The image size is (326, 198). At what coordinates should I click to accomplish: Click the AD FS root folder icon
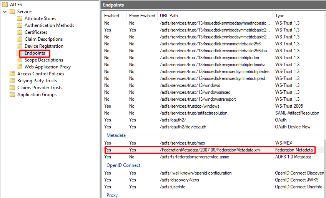[x=5, y=4]
